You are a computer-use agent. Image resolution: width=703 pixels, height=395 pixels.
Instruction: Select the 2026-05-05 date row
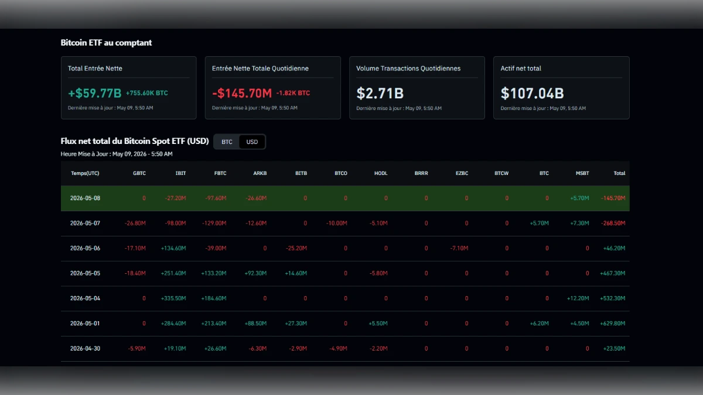(x=345, y=273)
